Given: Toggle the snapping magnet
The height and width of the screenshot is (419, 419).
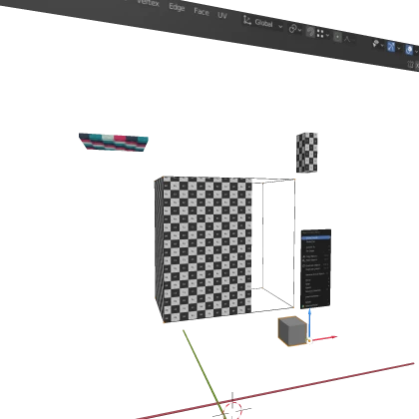Looking at the screenshot, I should (x=310, y=32).
